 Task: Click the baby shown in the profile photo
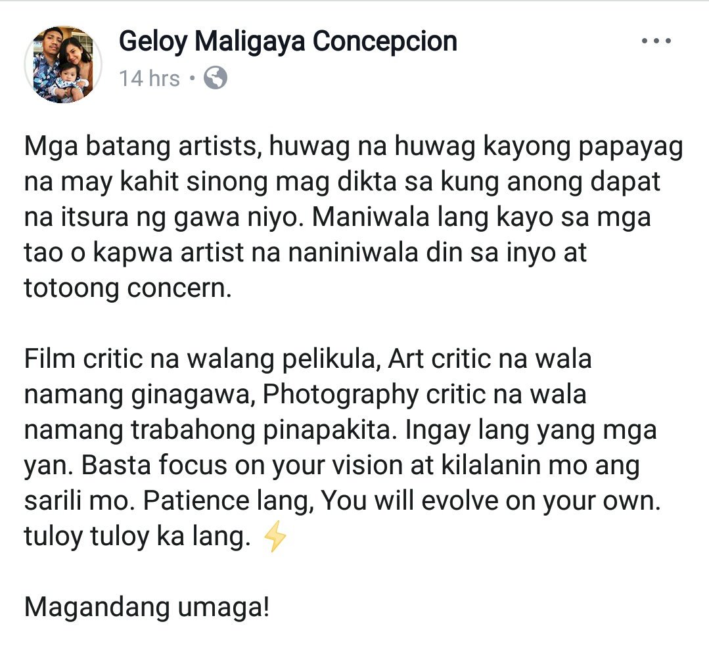coord(69,81)
